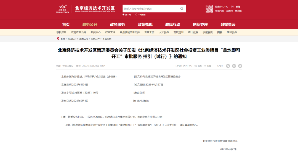Go to 首页 via breadcrumb
This screenshot has width=298, height=155.
coord(63,39)
